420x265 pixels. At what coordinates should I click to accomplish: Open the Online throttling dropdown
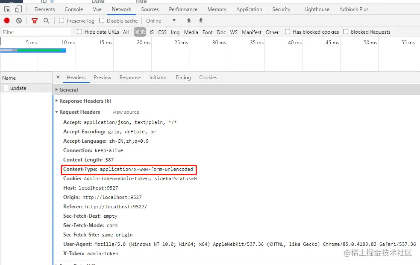161,20
